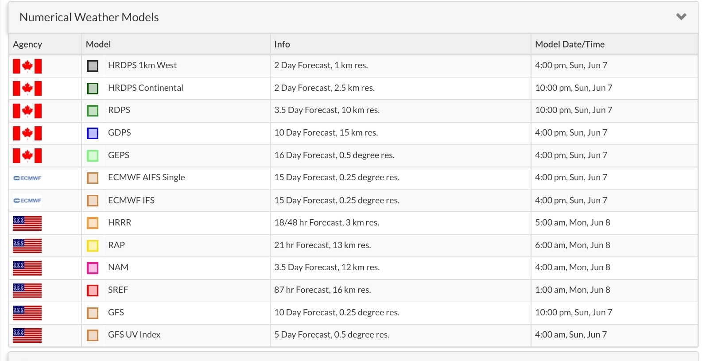Click the ECMWF logo in the ECMWF IFS row
The height and width of the screenshot is (361, 706).
pos(27,201)
